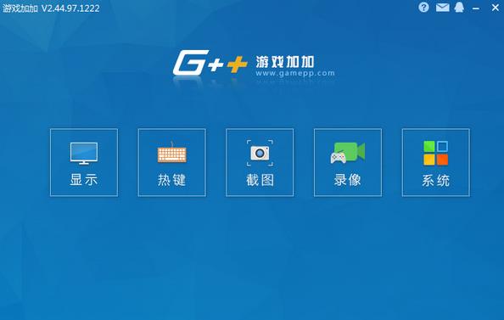Click the camera screenshot icon
504x320 pixels.
pos(260,153)
